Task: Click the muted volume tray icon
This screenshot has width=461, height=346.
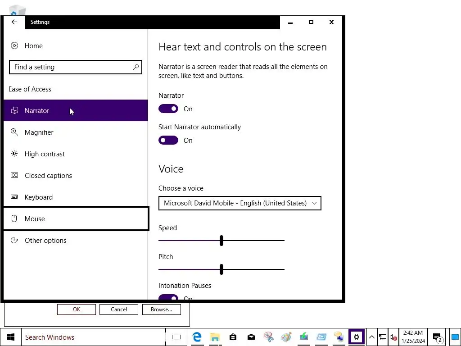Action: [x=393, y=337]
